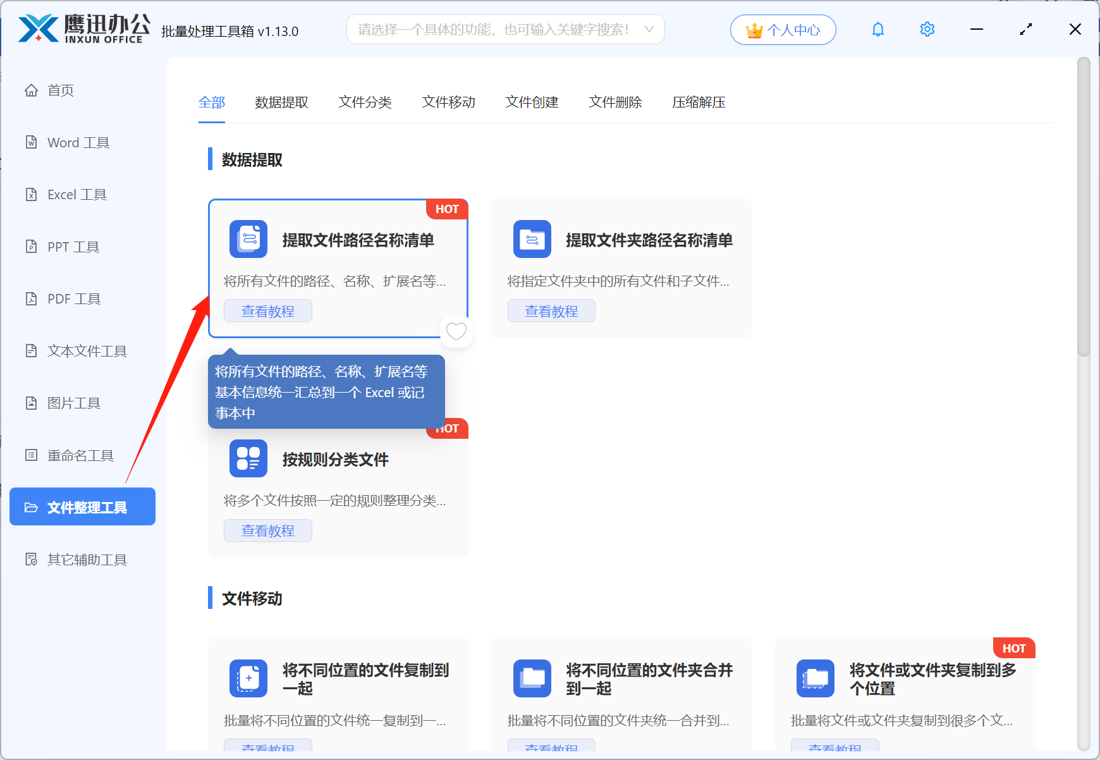
Task: Open 图片工具 image tools
Action: pos(73,403)
